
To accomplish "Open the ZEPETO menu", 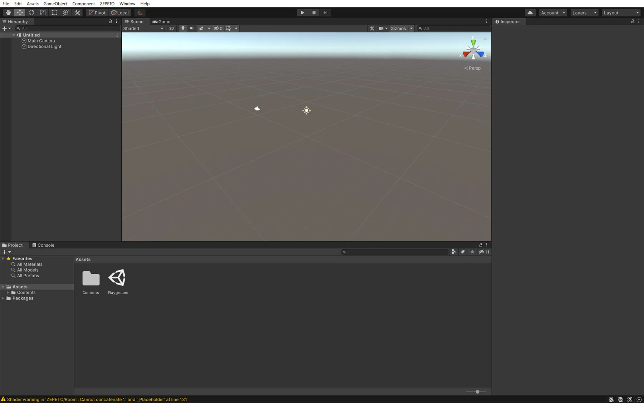I will [x=107, y=4].
